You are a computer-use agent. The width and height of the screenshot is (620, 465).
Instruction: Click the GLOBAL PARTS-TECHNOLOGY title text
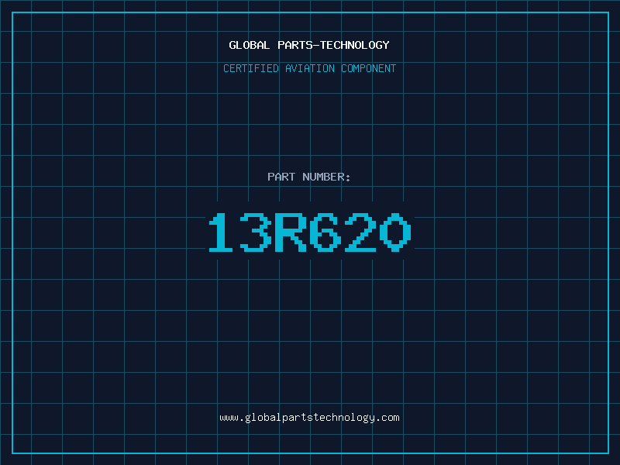click(x=309, y=45)
